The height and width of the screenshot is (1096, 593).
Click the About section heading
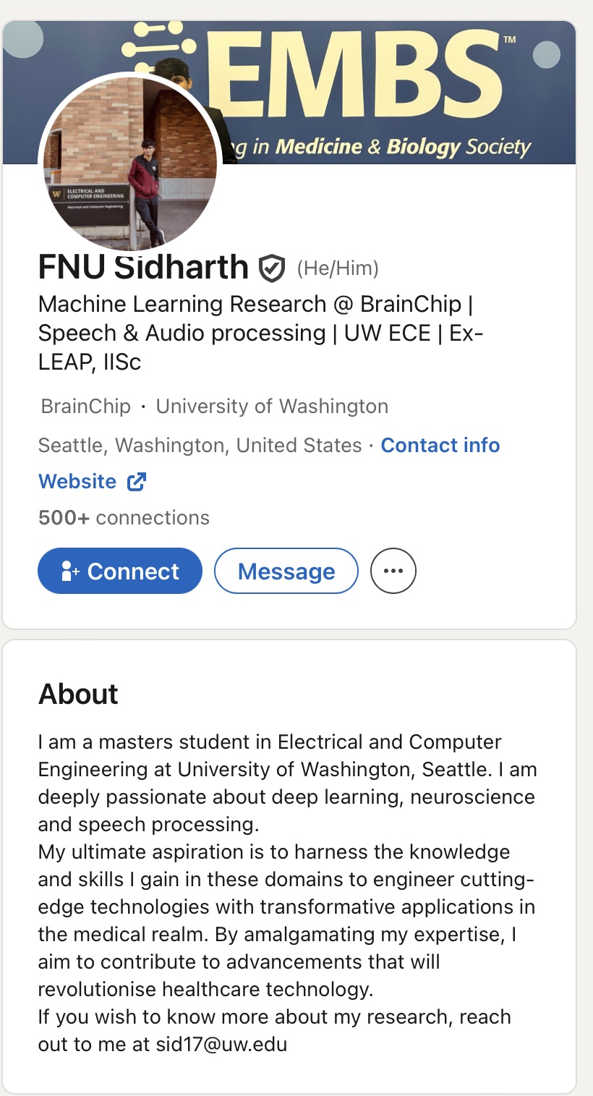point(78,694)
